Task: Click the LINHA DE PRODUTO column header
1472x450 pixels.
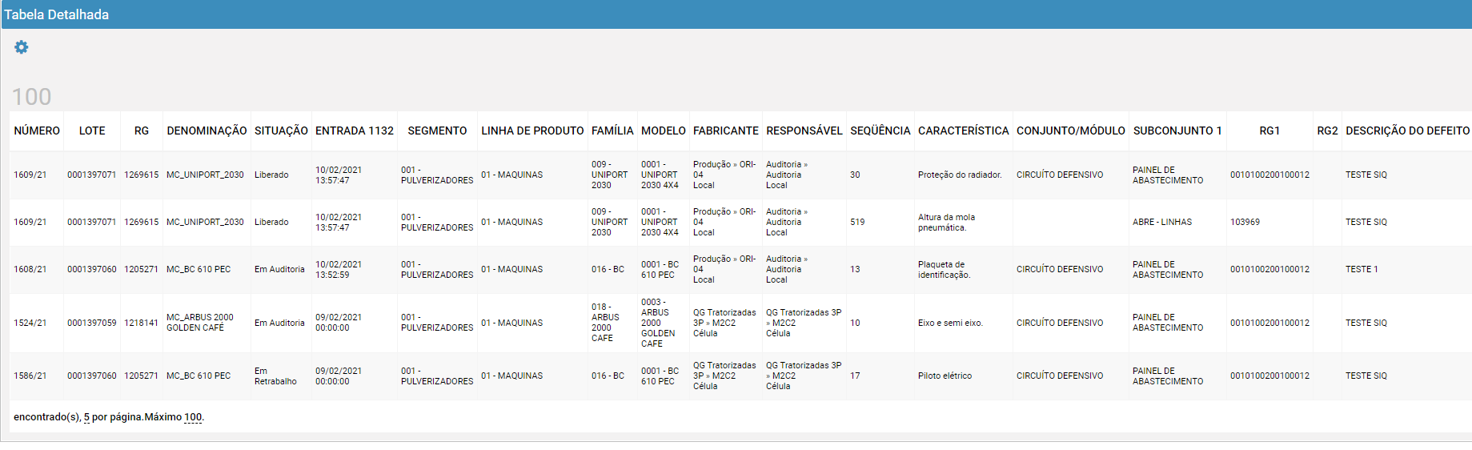Action: coord(532,131)
